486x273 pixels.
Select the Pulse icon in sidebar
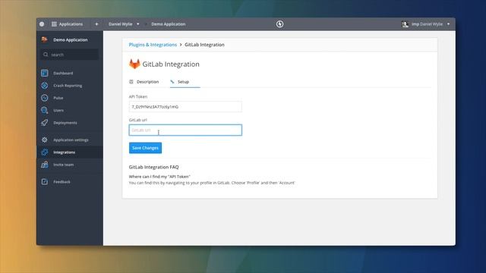[45, 98]
